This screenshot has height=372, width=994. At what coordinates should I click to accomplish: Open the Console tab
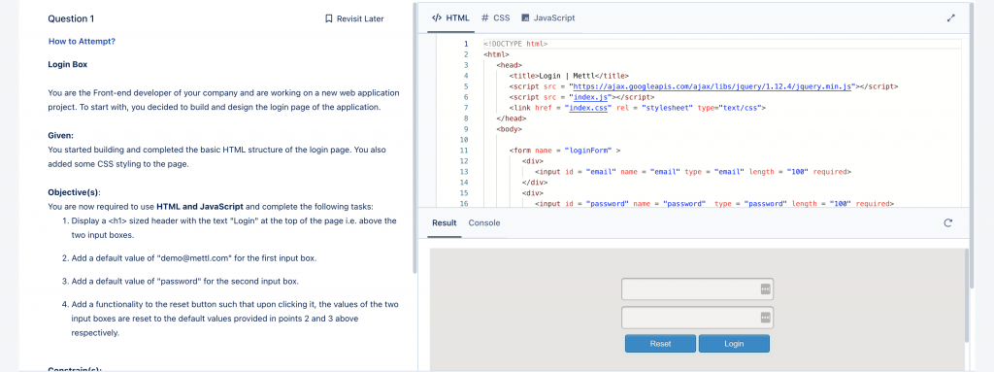click(484, 222)
